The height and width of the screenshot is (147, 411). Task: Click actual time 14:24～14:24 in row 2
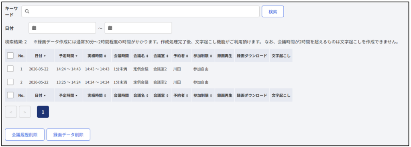click(x=97, y=82)
